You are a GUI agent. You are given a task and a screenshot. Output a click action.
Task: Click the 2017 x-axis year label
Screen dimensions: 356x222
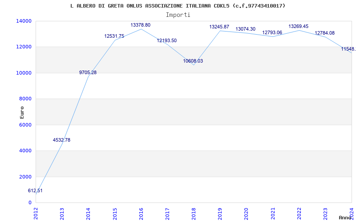(x=167, y=214)
